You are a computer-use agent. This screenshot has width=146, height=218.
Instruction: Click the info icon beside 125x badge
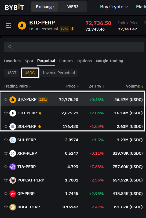click(72, 29)
